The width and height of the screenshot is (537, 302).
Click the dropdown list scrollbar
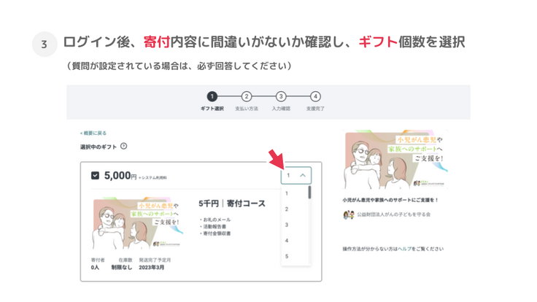[x=310, y=193]
